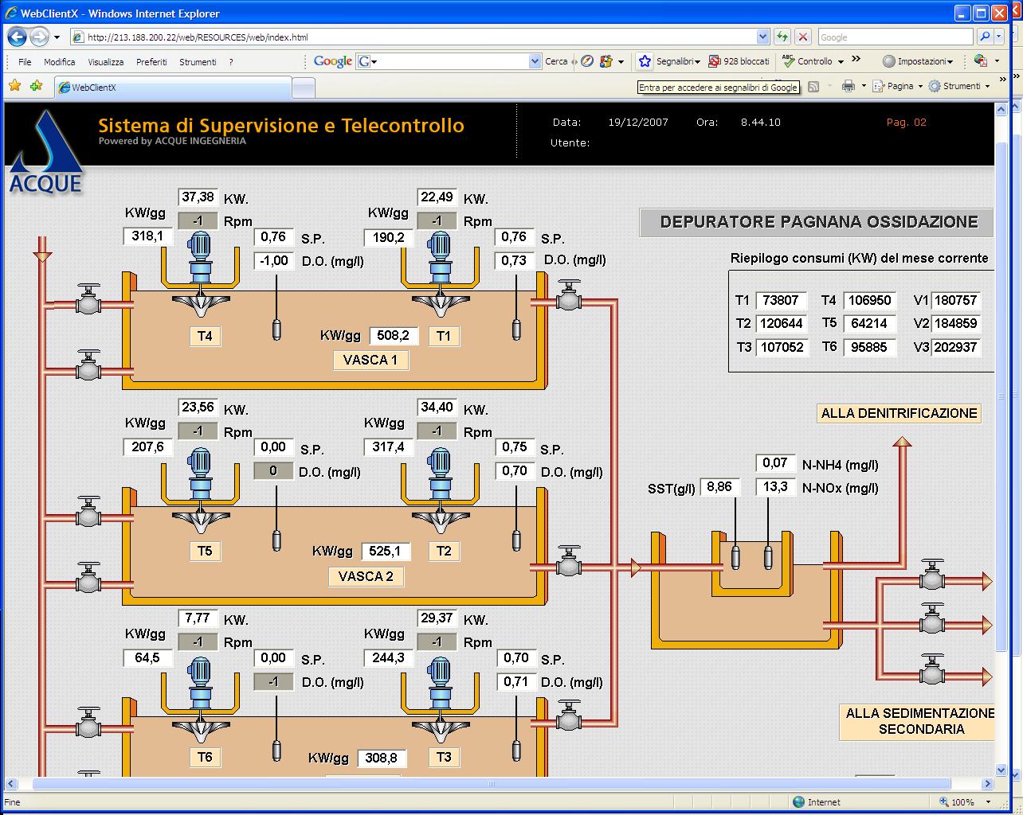1023x815 pixels.
Task: Stop loading with the red X icon
Action: [803, 37]
